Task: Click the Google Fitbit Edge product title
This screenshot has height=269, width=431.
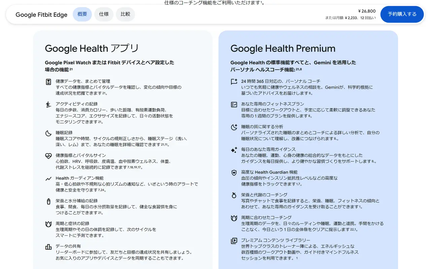Action: coord(41,14)
